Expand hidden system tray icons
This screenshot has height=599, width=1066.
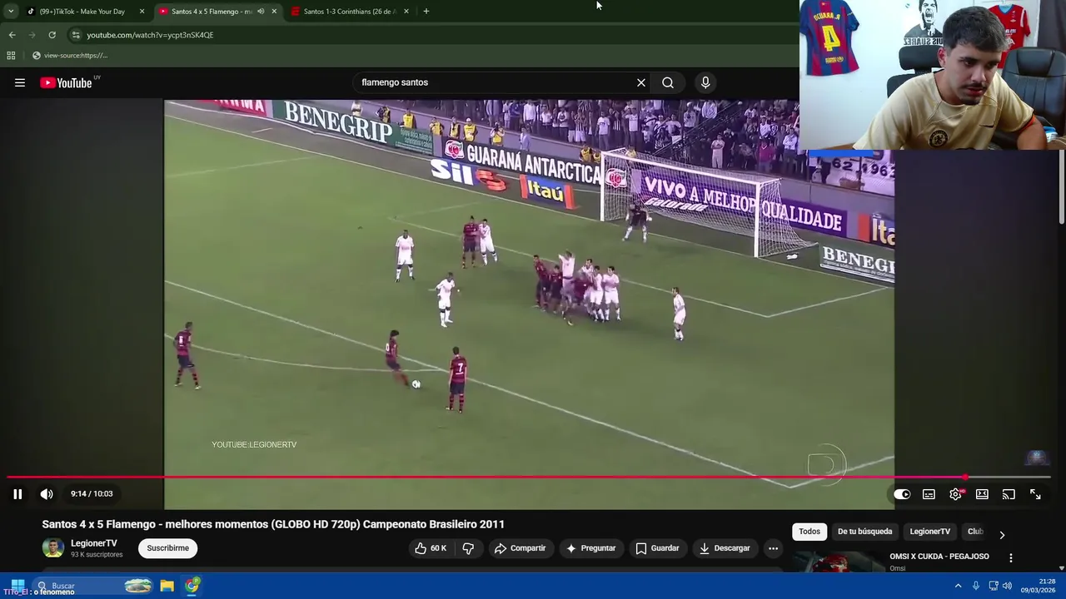click(958, 586)
